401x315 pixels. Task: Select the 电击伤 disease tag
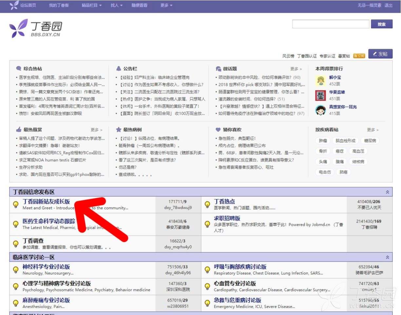pyautogui.click(x=325, y=172)
